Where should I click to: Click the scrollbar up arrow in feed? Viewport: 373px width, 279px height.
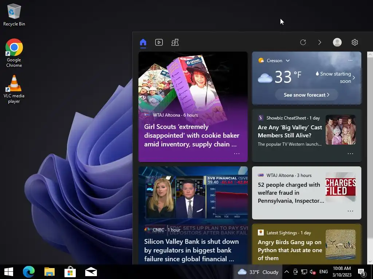pyautogui.click(x=370, y=54)
